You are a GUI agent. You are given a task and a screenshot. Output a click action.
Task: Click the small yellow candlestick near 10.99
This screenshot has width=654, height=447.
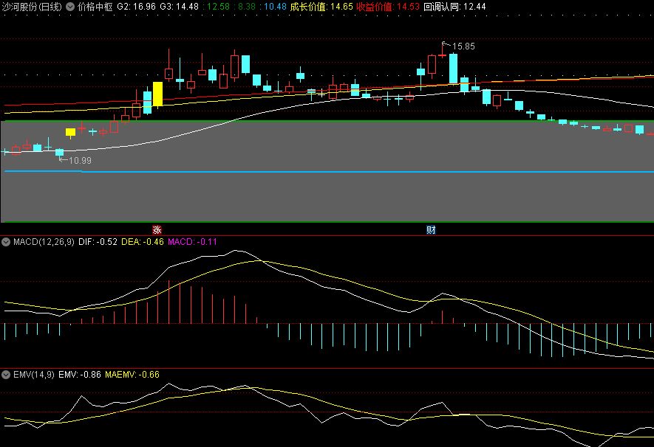pos(70,132)
